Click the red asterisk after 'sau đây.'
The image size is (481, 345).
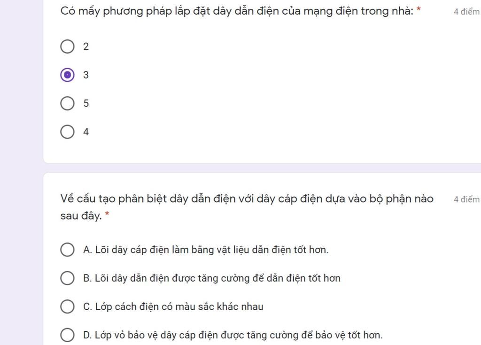(107, 213)
